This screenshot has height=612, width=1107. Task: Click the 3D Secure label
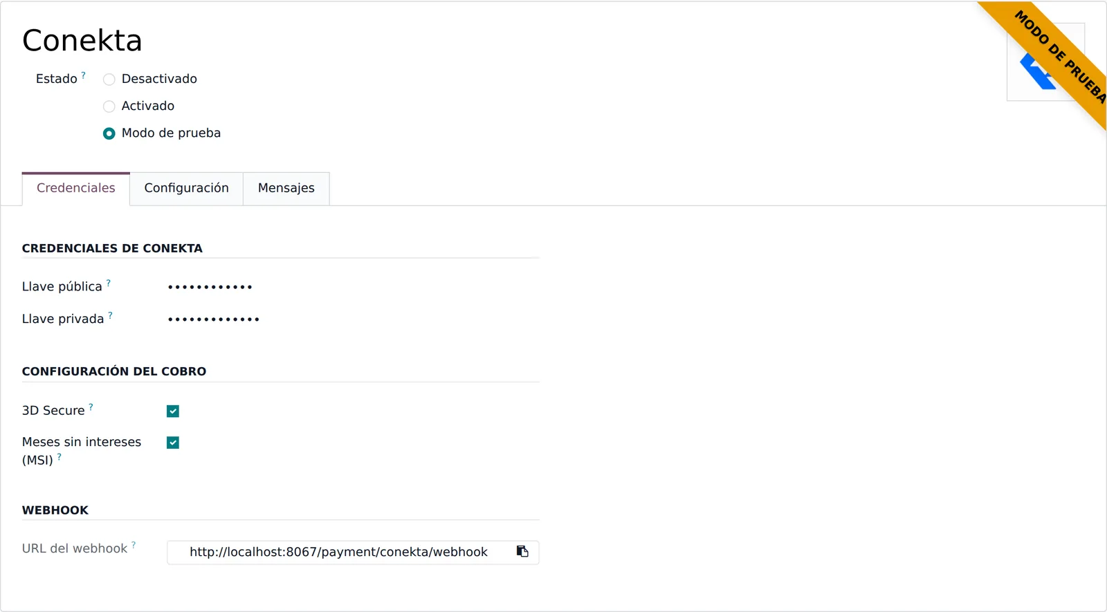click(x=53, y=410)
